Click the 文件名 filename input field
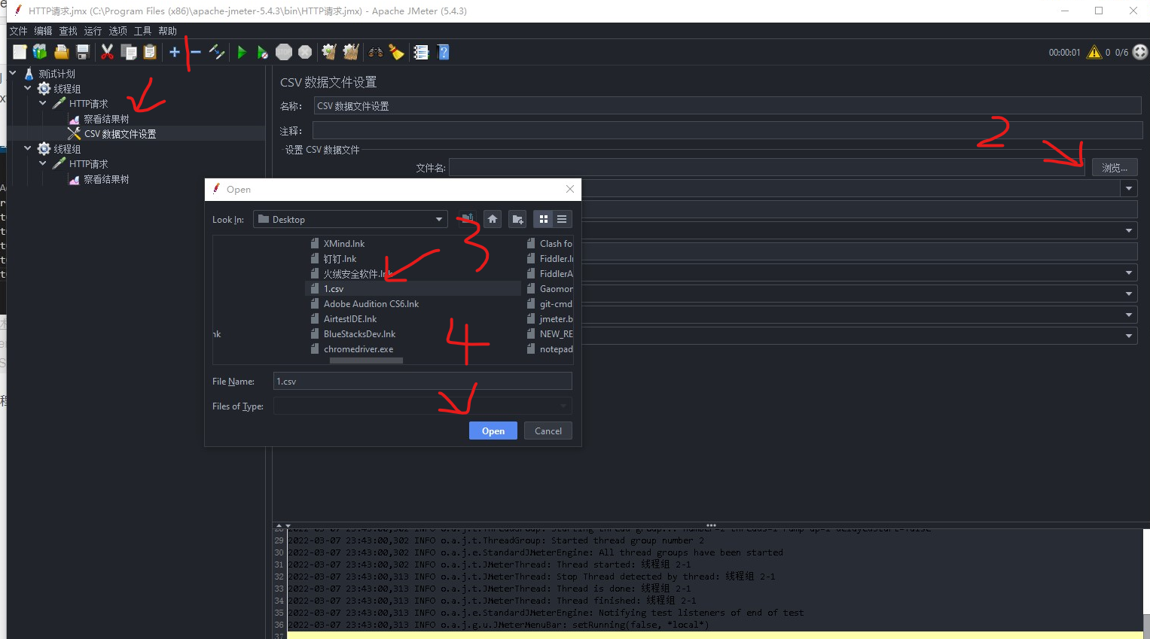The height and width of the screenshot is (639, 1150). (767, 168)
